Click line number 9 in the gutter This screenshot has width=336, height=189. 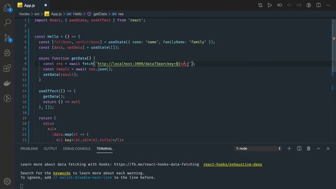pyautogui.click(x=25, y=64)
